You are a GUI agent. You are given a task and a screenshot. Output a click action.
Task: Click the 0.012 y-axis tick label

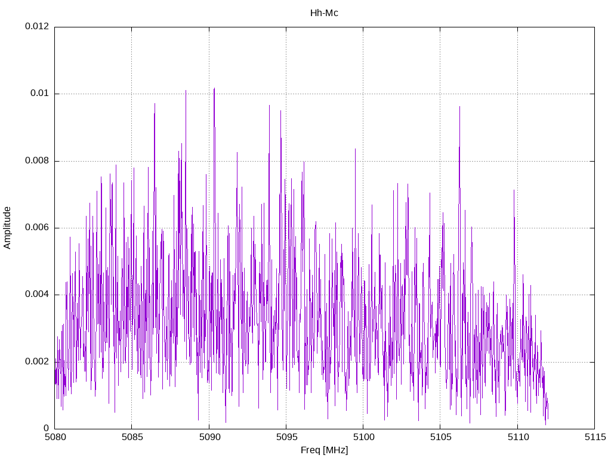point(37,26)
